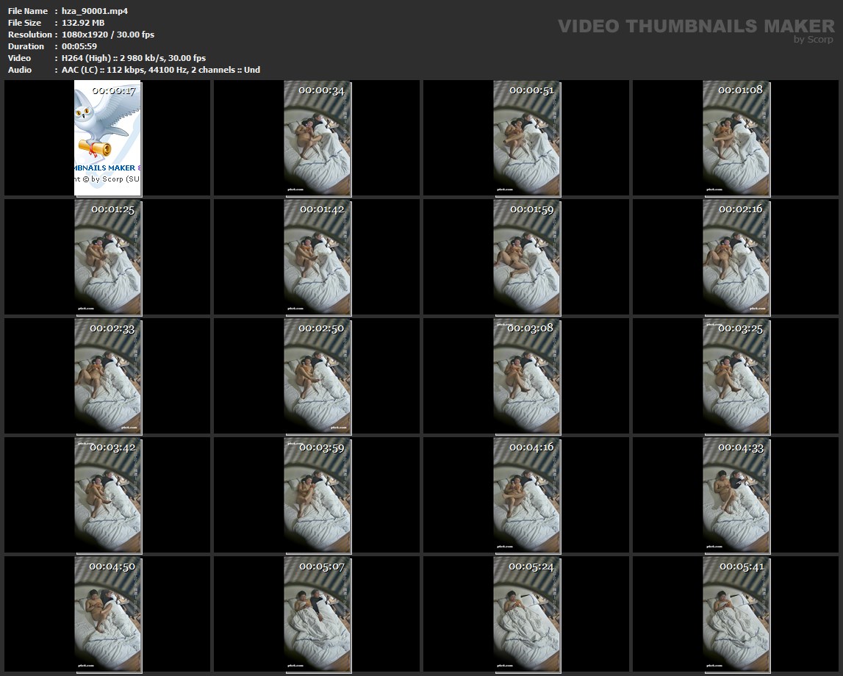The width and height of the screenshot is (843, 676).
Task: Select the frame stamped 00:02:50
Action: (x=318, y=376)
